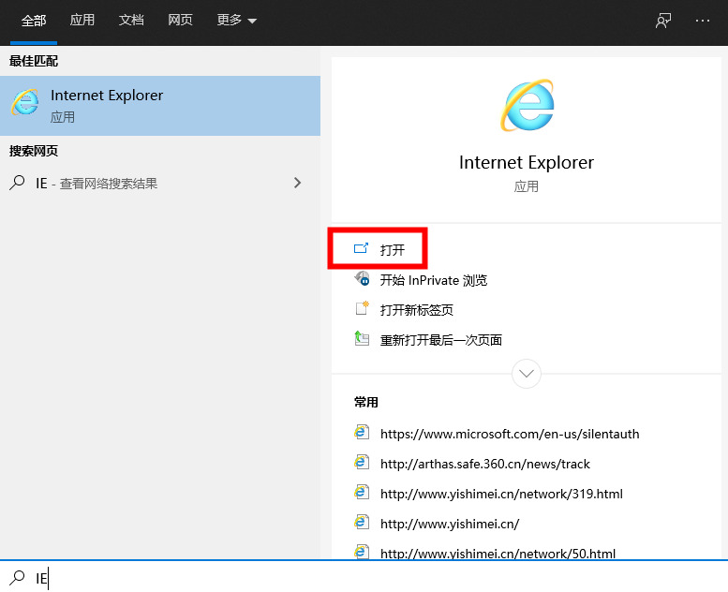Open http://www.yishimei.cn/ link

tap(450, 524)
